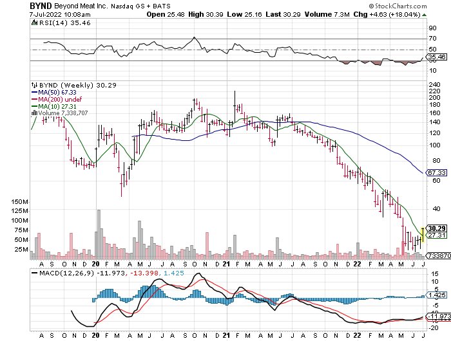Click the High 30.39 value
Image resolution: width=451 pixels, height=341 pixels.
tap(206, 14)
